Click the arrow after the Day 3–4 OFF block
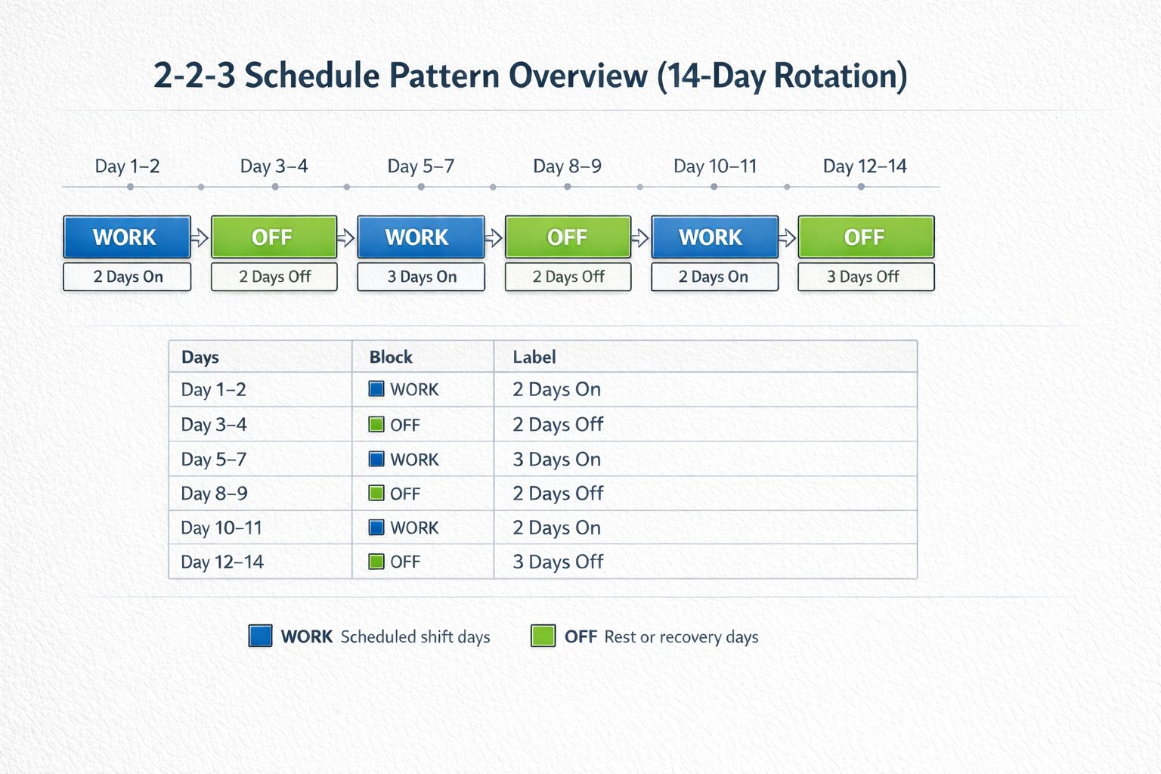 pos(346,238)
